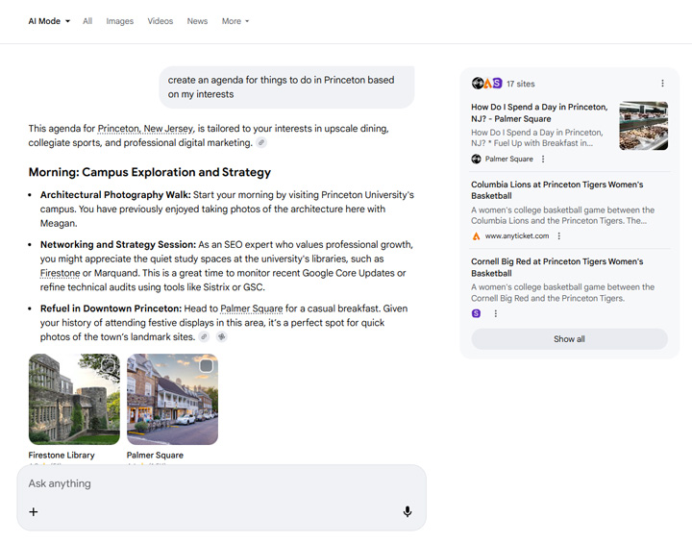
Task: Open the three-dot menu beside 17 sites
Action: (662, 84)
